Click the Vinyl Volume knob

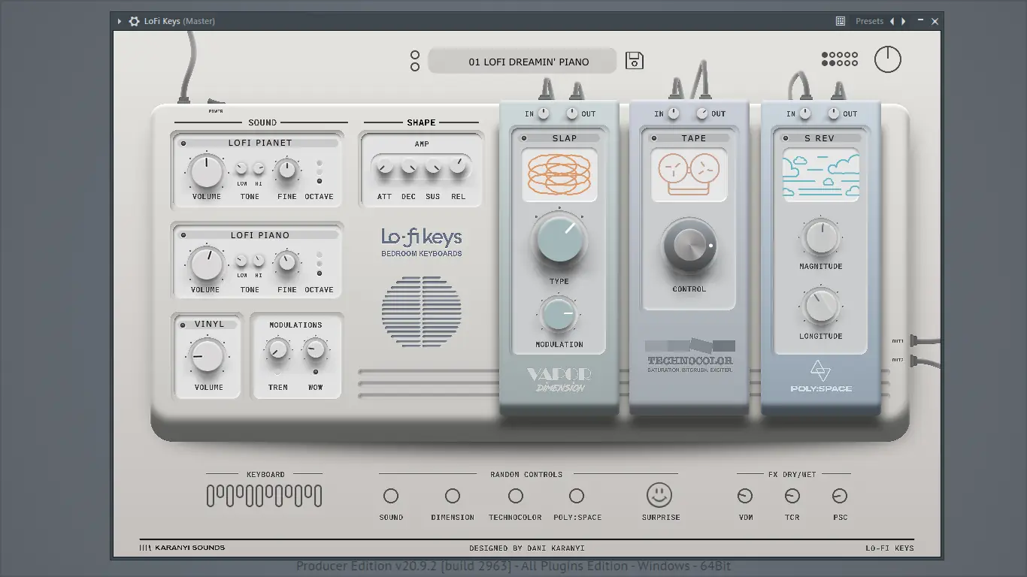coord(207,356)
